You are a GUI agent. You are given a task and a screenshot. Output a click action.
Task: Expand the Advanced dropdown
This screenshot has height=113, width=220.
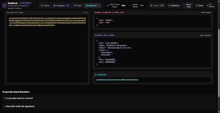[92, 6]
